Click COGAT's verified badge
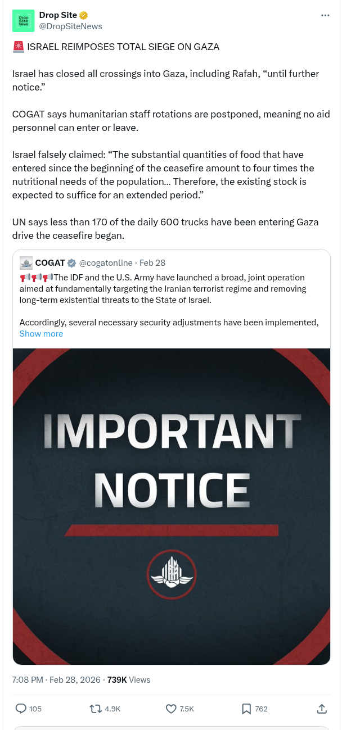Screen dimensions: 342x730 point(72,263)
